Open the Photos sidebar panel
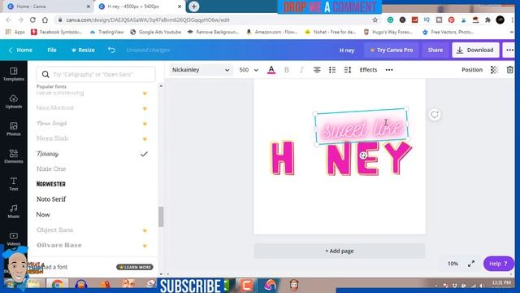 (14, 129)
